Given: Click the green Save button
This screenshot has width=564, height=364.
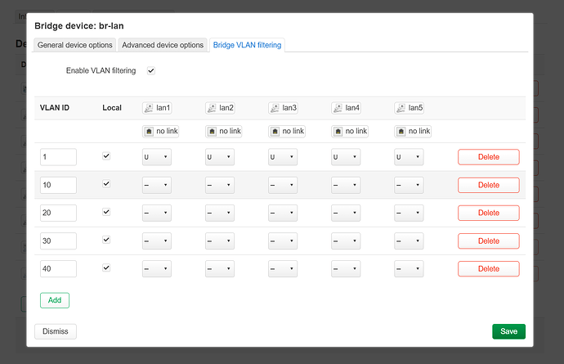Looking at the screenshot, I should pos(508,331).
